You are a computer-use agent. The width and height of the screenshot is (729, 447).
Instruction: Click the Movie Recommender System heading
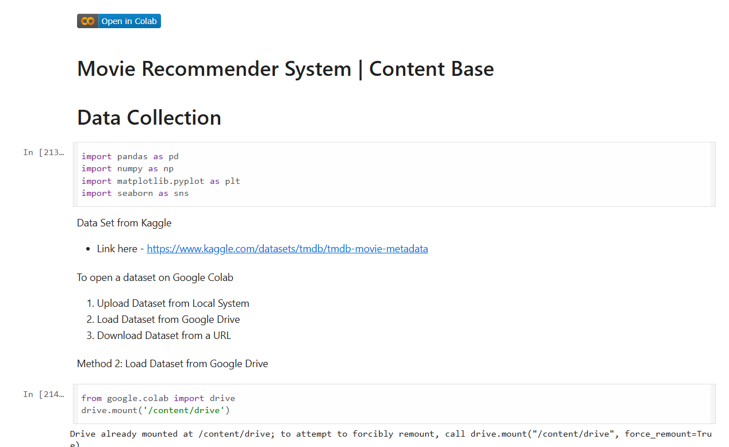(x=285, y=69)
